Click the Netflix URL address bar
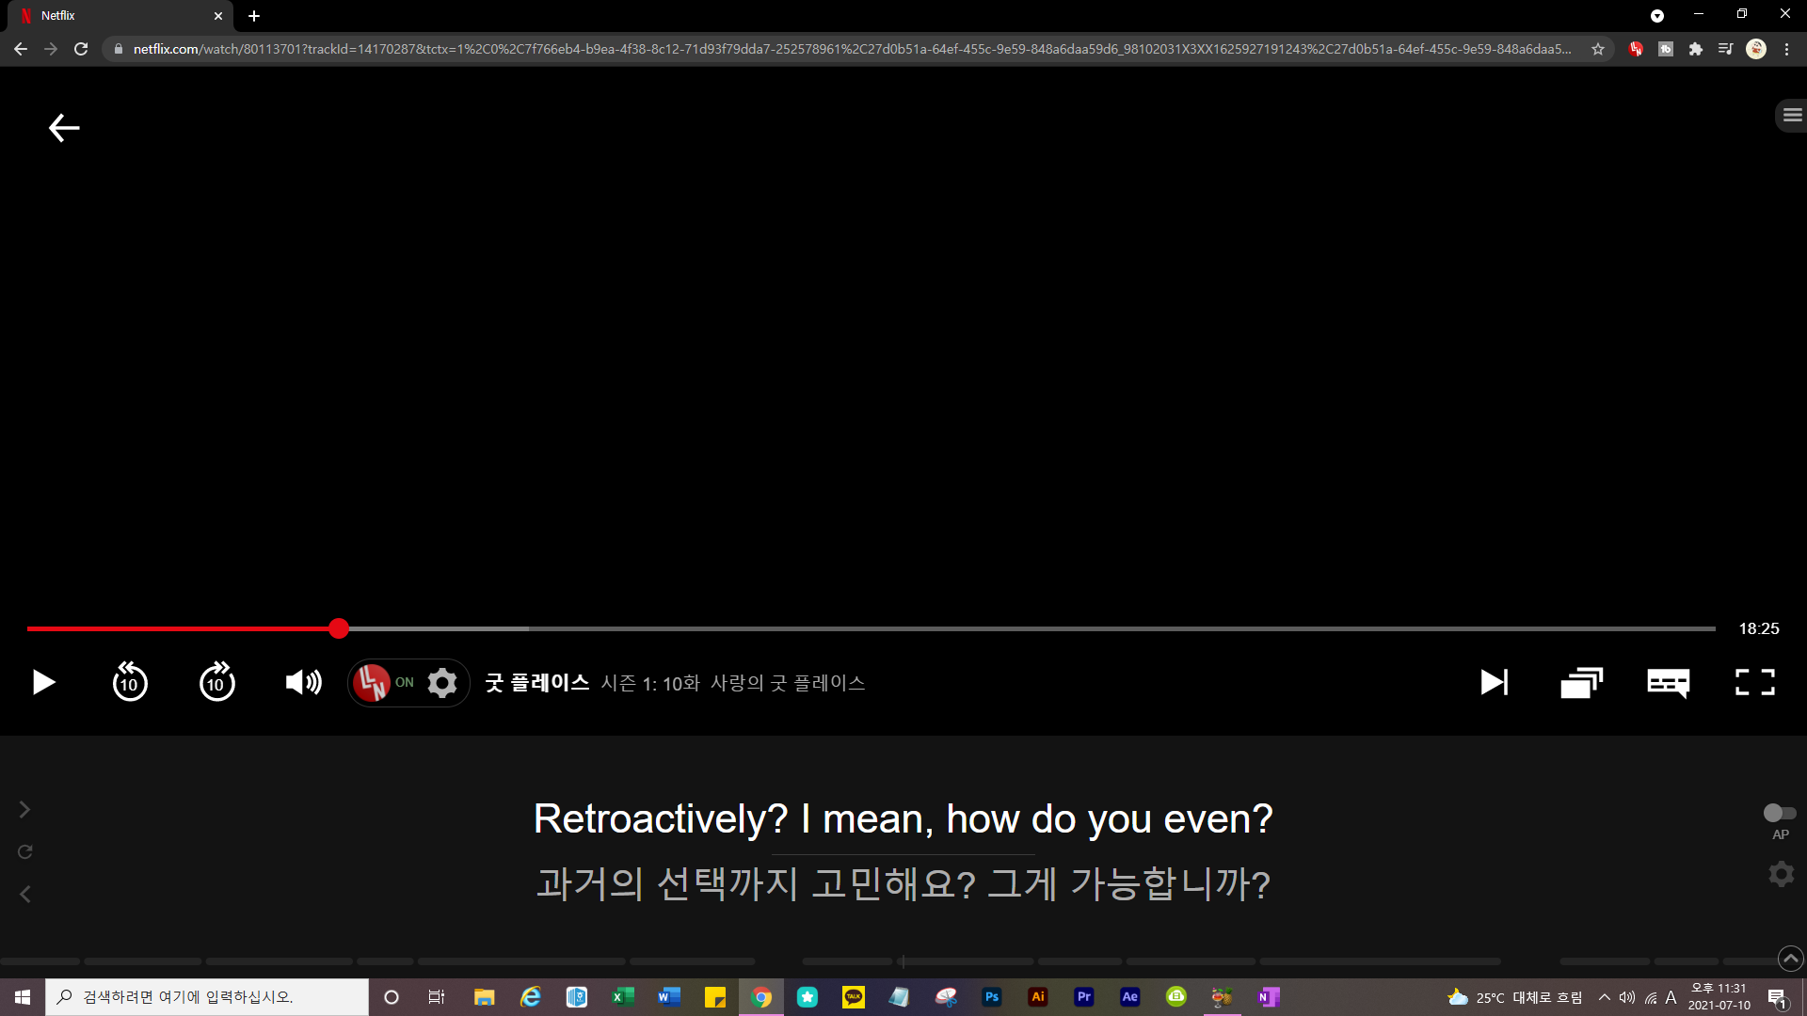The width and height of the screenshot is (1807, 1016). [852, 49]
